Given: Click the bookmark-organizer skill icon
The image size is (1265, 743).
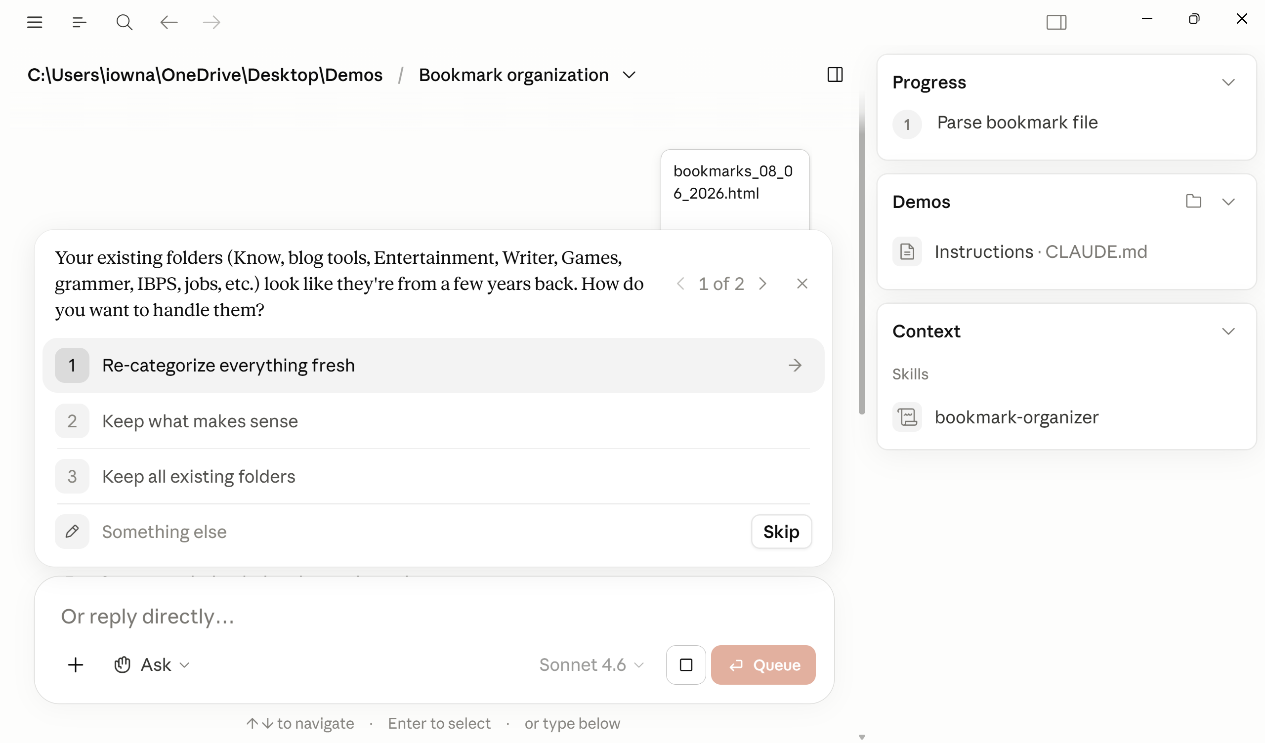Looking at the screenshot, I should (907, 417).
